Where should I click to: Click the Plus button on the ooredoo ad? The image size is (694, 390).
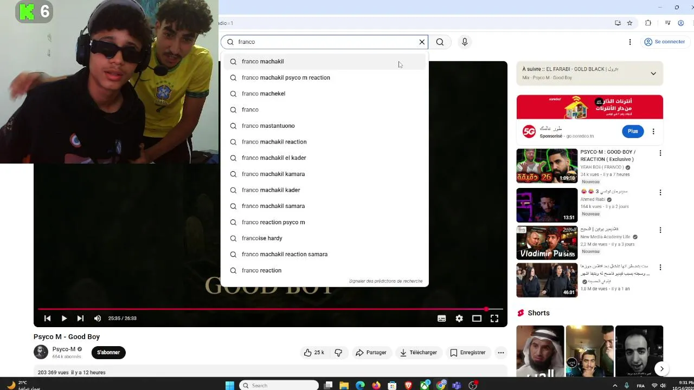point(633,131)
